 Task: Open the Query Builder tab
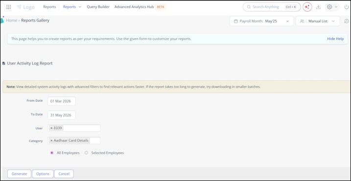point(98,7)
